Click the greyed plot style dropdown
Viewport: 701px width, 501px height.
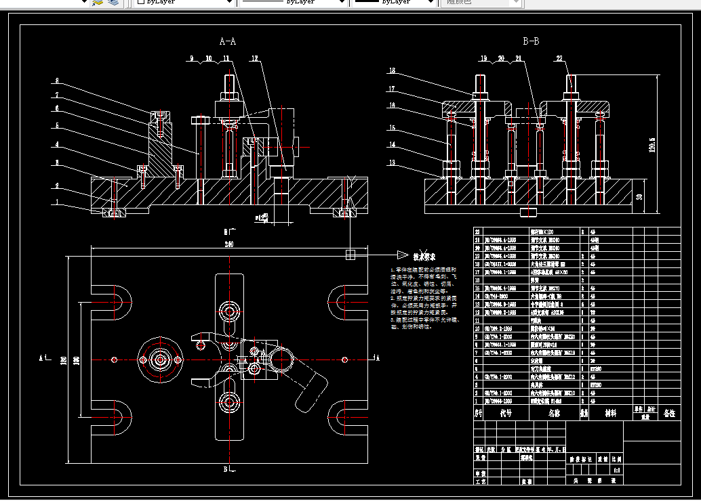481,2
